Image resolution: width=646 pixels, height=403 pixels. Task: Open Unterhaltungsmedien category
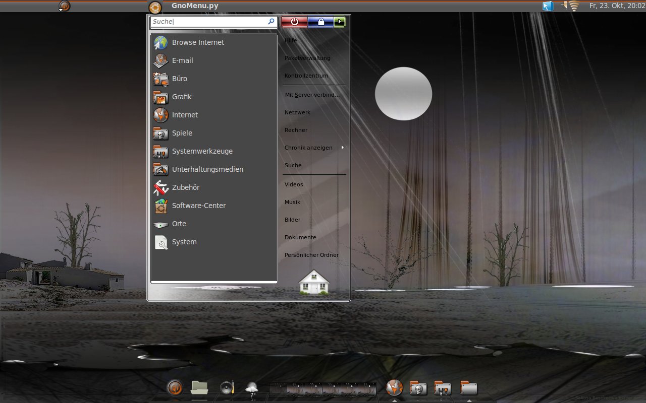pos(214,169)
